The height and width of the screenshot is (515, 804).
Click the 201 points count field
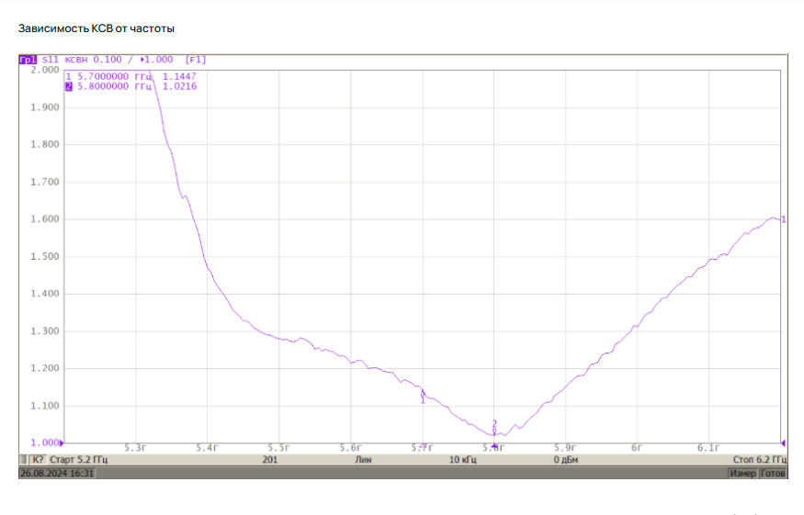click(x=269, y=459)
